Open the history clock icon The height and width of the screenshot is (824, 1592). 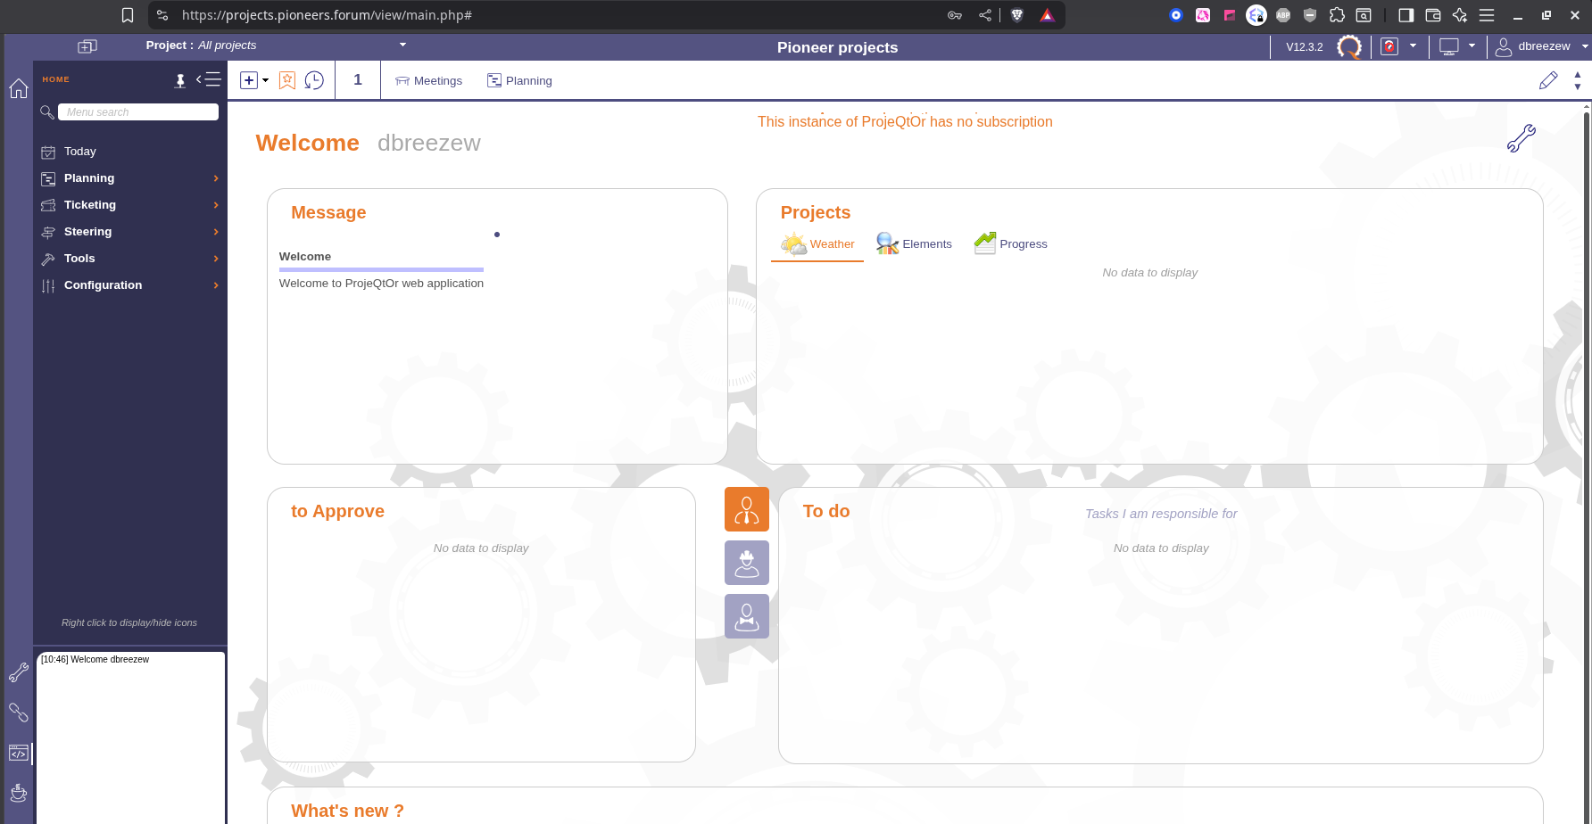point(314,80)
